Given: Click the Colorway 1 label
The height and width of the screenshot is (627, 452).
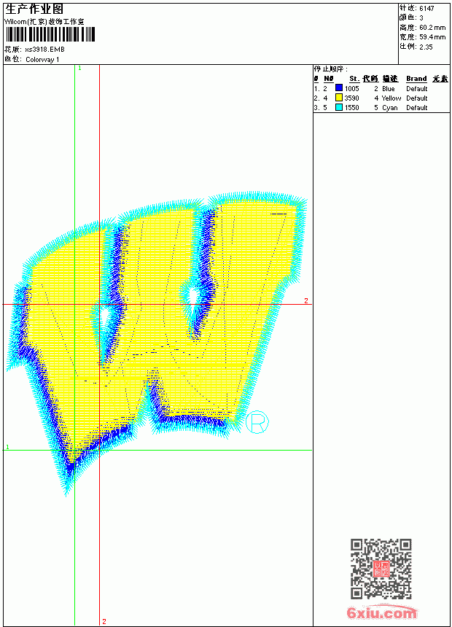Looking at the screenshot, I should click(x=42, y=60).
